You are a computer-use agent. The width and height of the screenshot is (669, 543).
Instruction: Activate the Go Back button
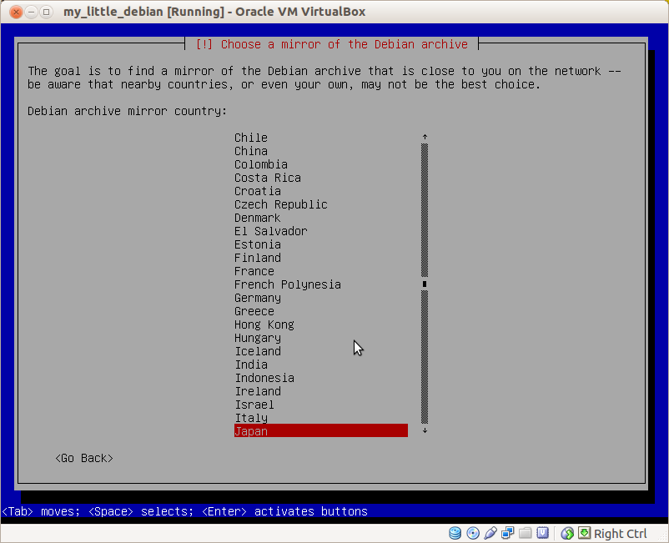(x=84, y=458)
